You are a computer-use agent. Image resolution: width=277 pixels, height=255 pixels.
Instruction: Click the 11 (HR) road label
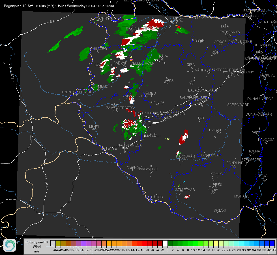point(46,182)
